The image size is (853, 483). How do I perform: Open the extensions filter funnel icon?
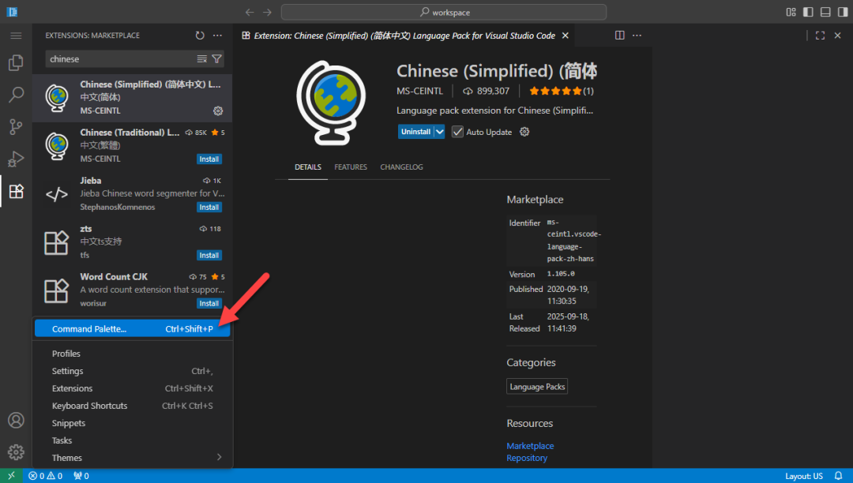click(216, 59)
